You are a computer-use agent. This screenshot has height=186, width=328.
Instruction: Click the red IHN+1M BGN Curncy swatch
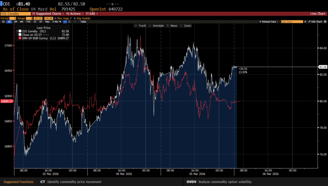tap(20, 38)
